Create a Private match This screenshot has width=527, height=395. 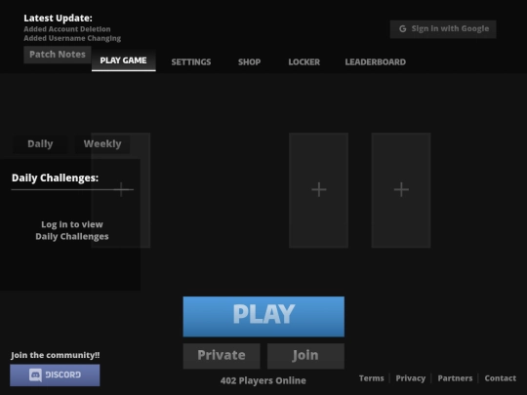tap(222, 356)
